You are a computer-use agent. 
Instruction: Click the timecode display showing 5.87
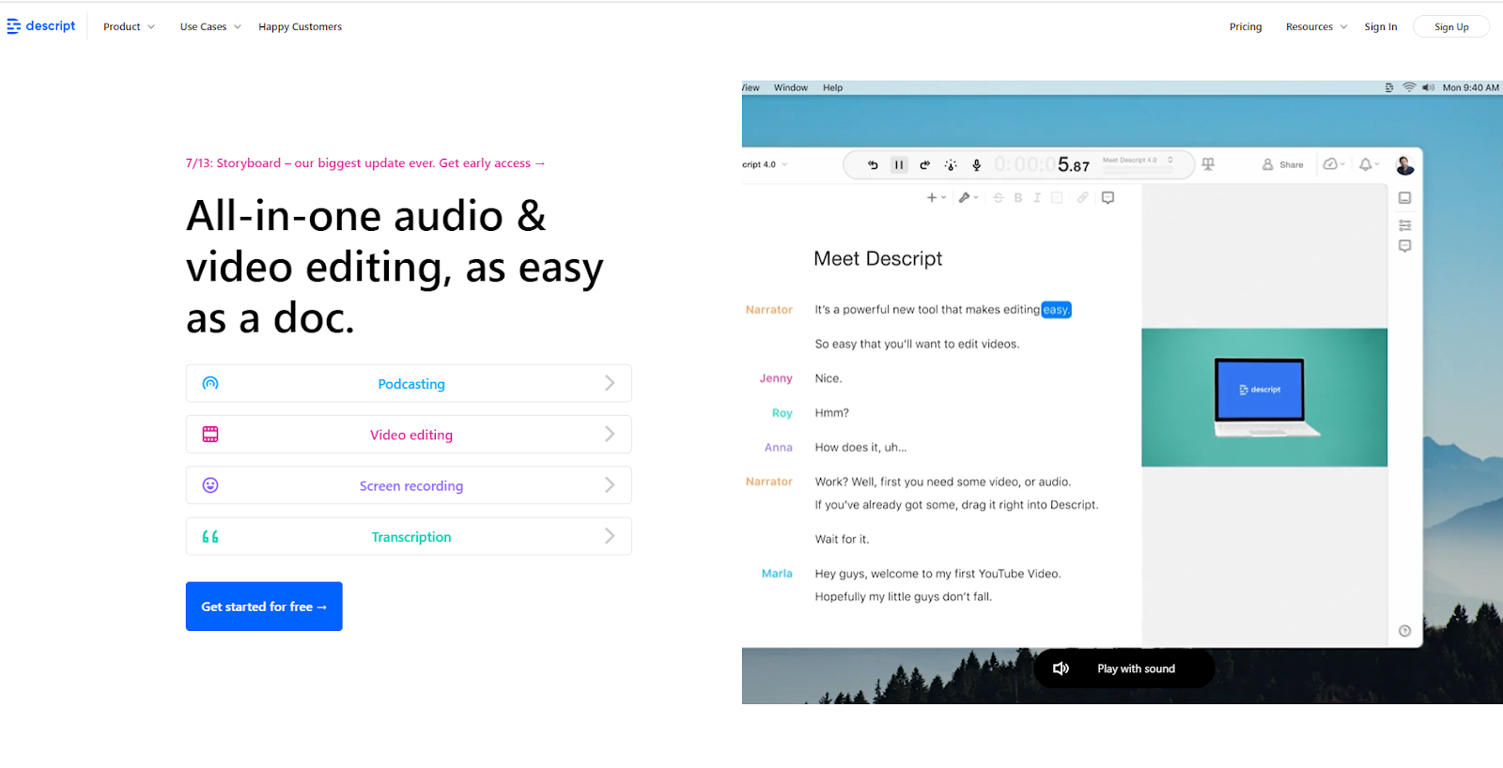point(1042,165)
